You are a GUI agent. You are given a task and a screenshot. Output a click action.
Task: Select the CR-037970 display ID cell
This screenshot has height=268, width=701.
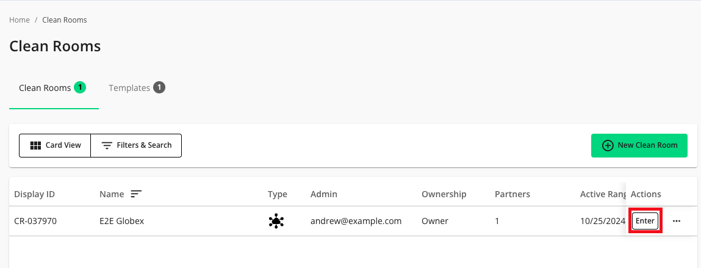(x=35, y=221)
